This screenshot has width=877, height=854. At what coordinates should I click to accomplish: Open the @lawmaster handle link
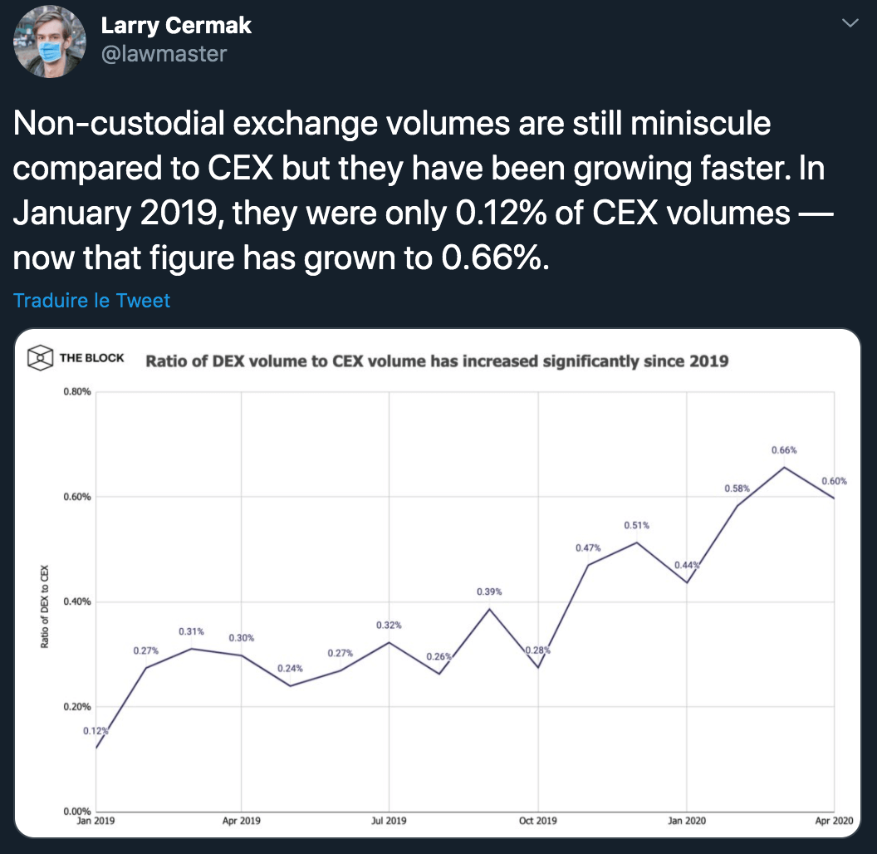pyautogui.click(x=164, y=54)
